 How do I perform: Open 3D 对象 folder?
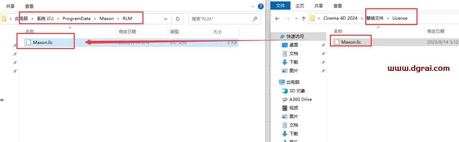297,91
